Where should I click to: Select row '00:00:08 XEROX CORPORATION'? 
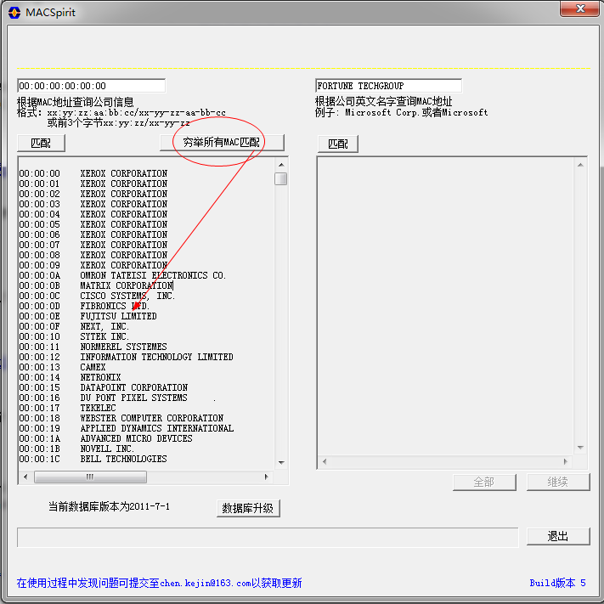93,256
